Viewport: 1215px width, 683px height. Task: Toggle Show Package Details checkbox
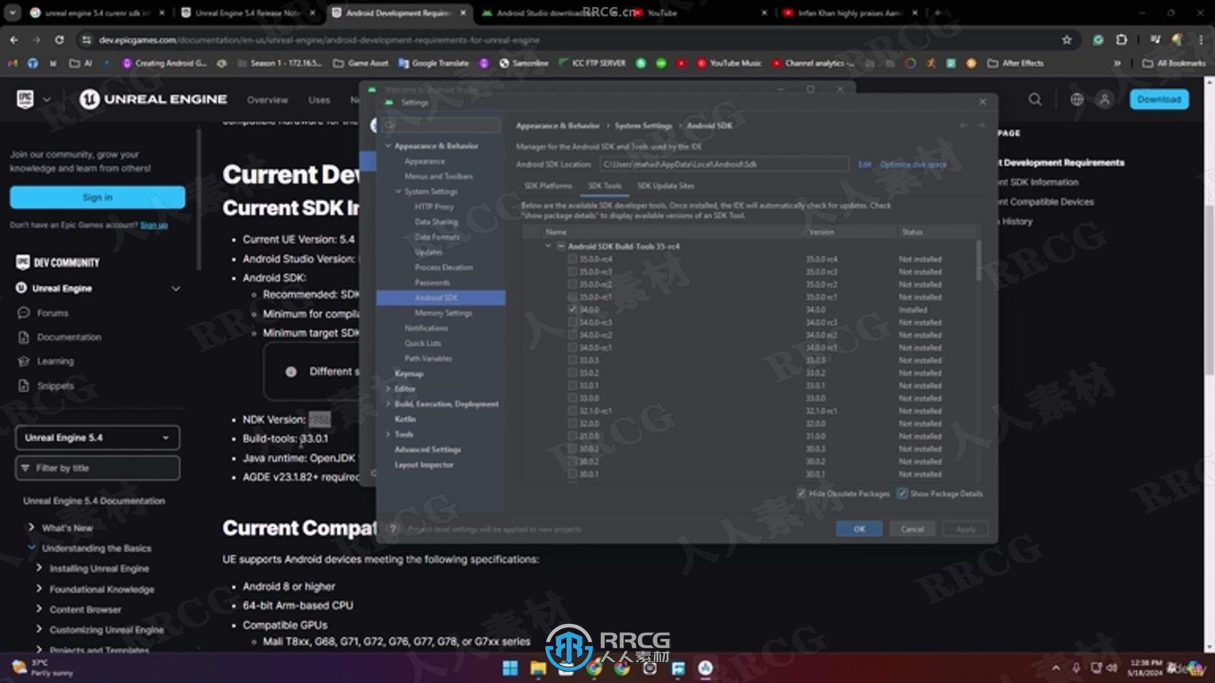(x=902, y=493)
